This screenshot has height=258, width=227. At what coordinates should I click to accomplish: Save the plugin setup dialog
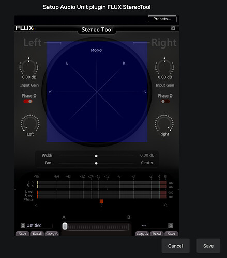click(208, 246)
